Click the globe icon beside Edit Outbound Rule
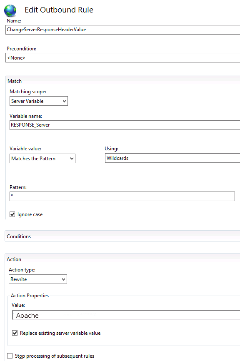Image resolution: width=240 pixels, height=361 pixels. [10, 10]
